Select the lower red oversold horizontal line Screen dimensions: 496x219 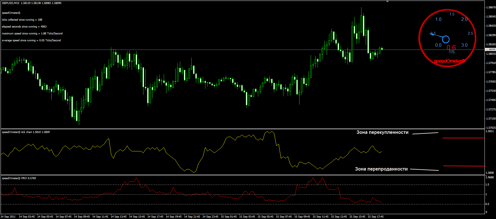tap(464, 166)
